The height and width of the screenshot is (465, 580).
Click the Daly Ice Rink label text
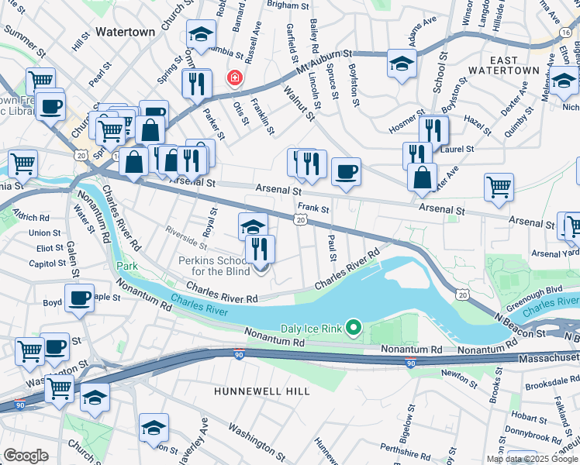point(312,329)
